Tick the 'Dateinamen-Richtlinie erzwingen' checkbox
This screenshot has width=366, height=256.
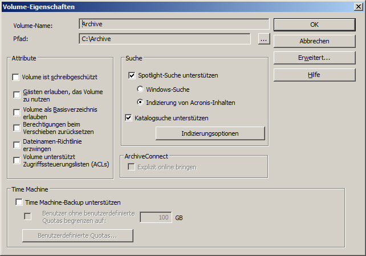coord(17,144)
